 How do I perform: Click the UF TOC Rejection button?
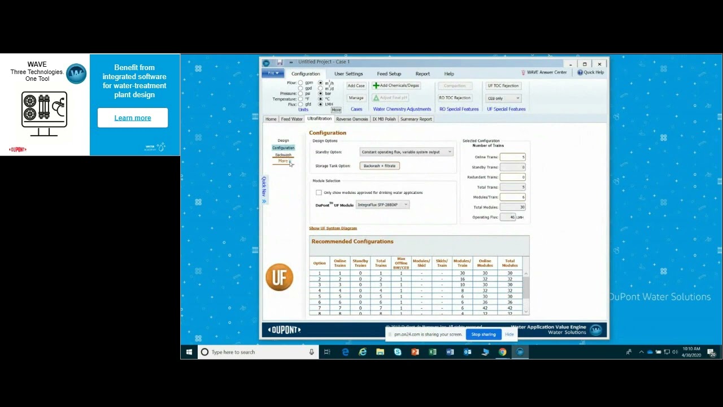pyautogui.click(x=503, y=85)
